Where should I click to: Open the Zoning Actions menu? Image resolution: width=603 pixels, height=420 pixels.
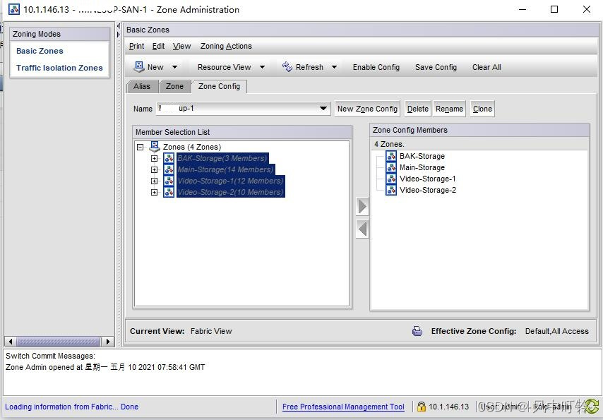click(226, 46)
